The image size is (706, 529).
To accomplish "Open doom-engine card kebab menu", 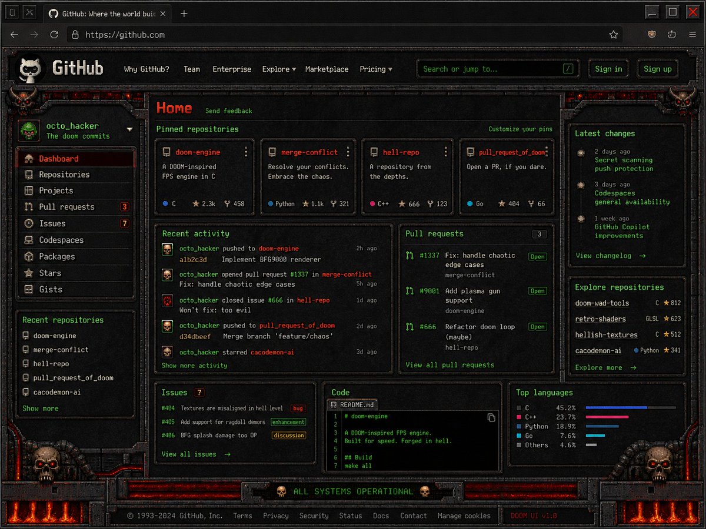I will [x=246, y=152].
